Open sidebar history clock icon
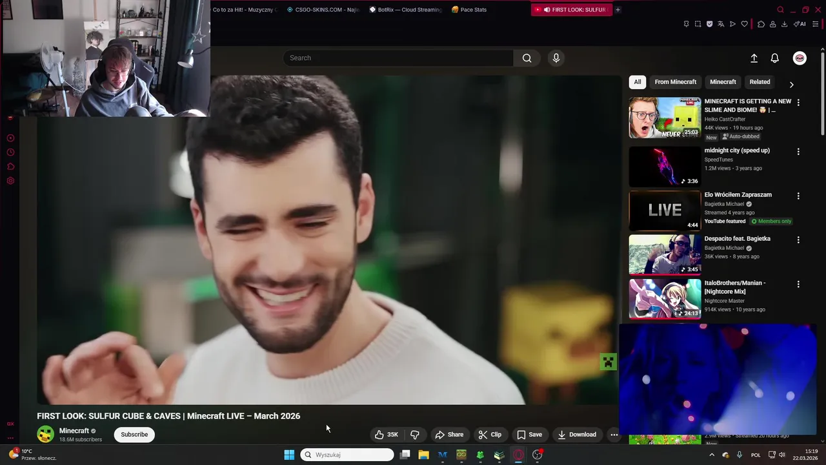 pos(10,152)
